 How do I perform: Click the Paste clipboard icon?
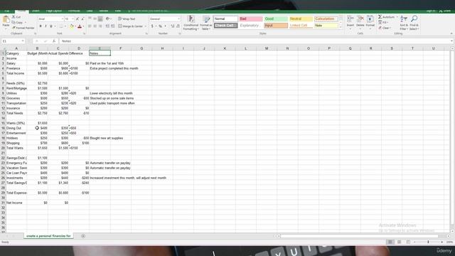6,20
